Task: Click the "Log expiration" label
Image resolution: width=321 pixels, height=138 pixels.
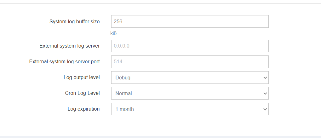Action: 83,109
